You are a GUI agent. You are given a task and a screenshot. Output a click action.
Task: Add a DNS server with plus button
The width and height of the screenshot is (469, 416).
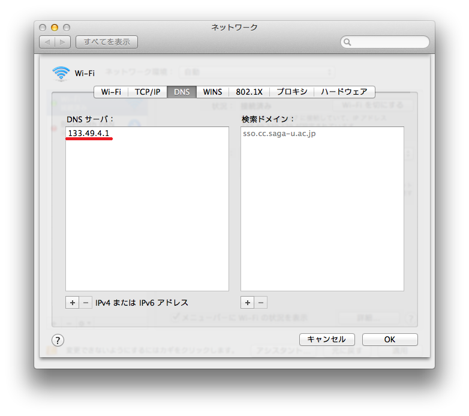[x=73, y=303]
